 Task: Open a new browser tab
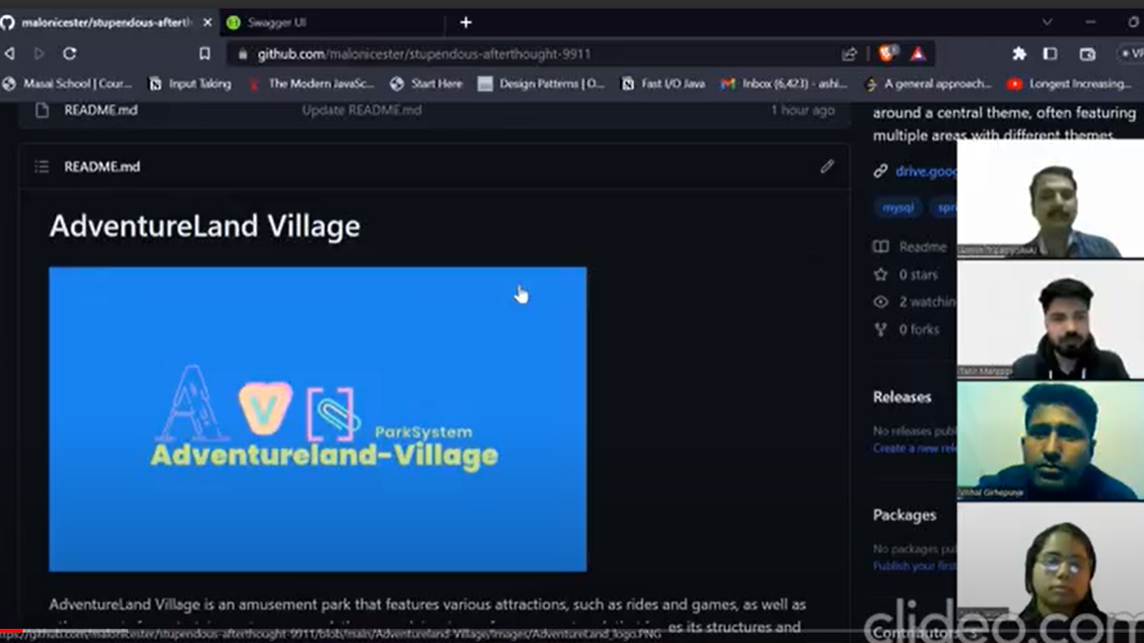coord(465,22)
